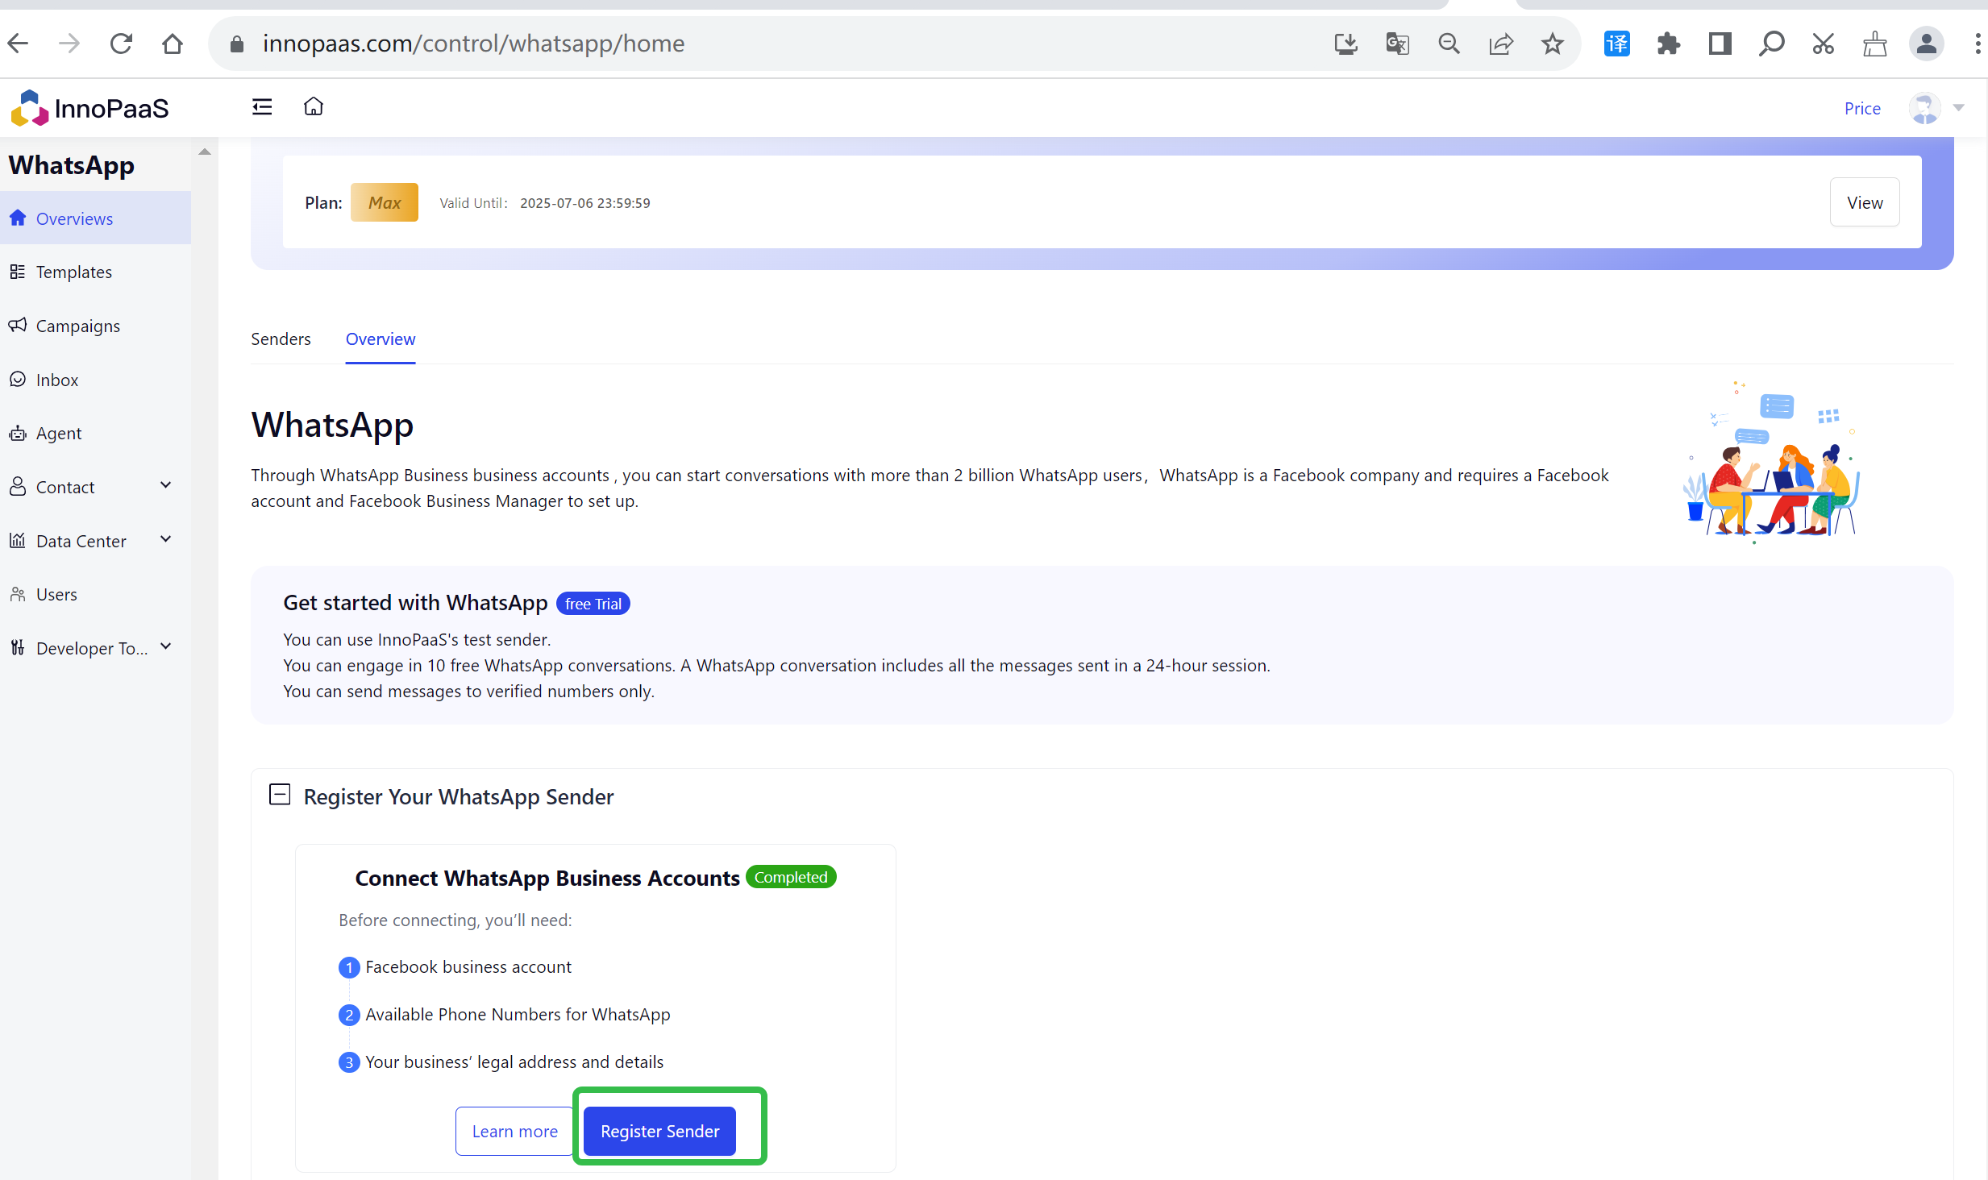
Task: Click the Contact menu label
Action: pos(65,487)
